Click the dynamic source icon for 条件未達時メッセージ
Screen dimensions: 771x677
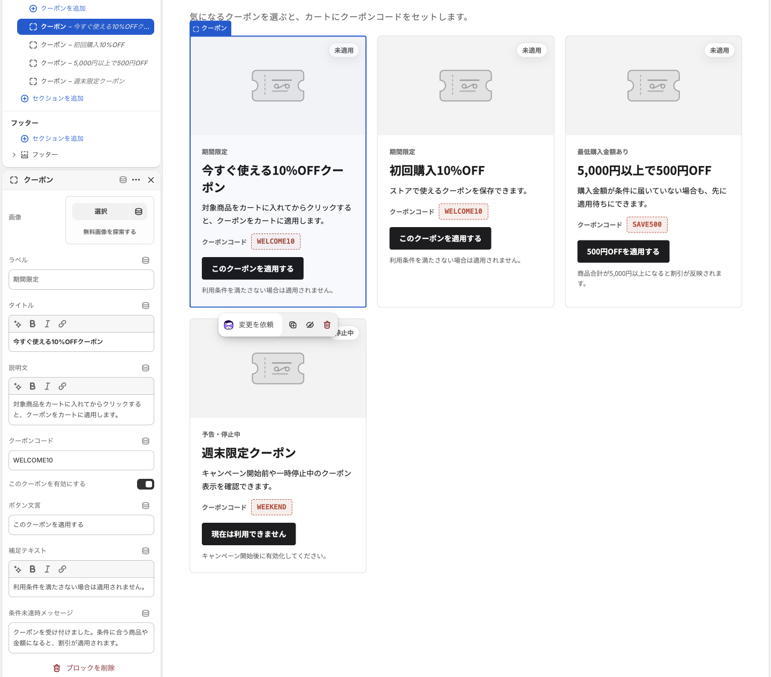point(146,613)
